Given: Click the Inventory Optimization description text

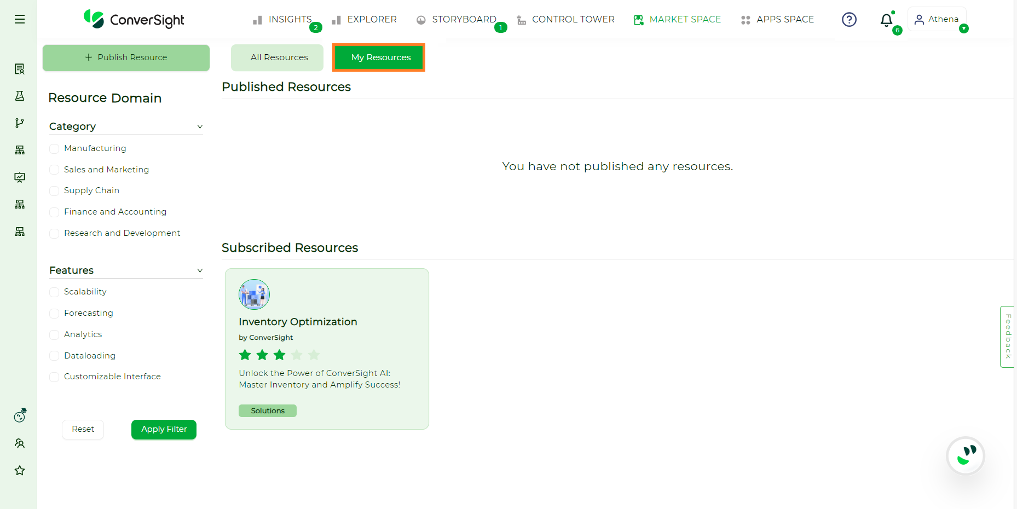Looking at the screenshot, I should 320,379.
